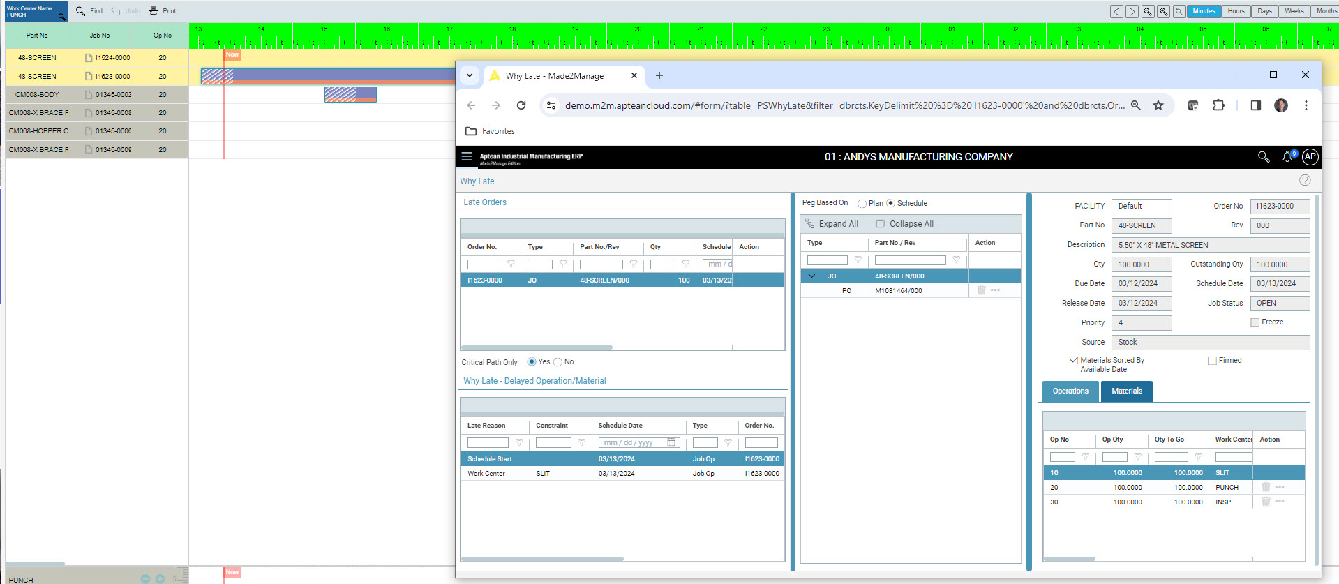
Task: Click Print in the scheduler toolbar
Action: [163, 11]
